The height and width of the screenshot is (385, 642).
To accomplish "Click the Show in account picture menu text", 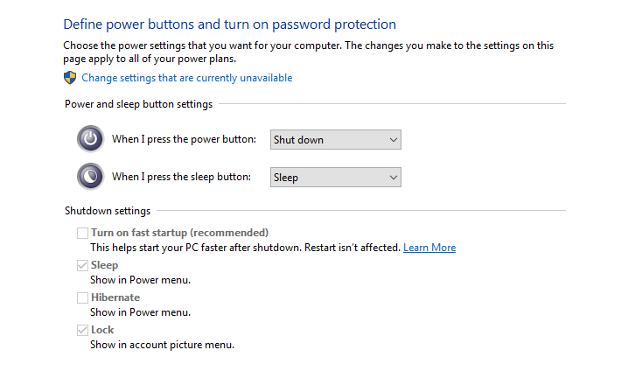I will (162, 345).
